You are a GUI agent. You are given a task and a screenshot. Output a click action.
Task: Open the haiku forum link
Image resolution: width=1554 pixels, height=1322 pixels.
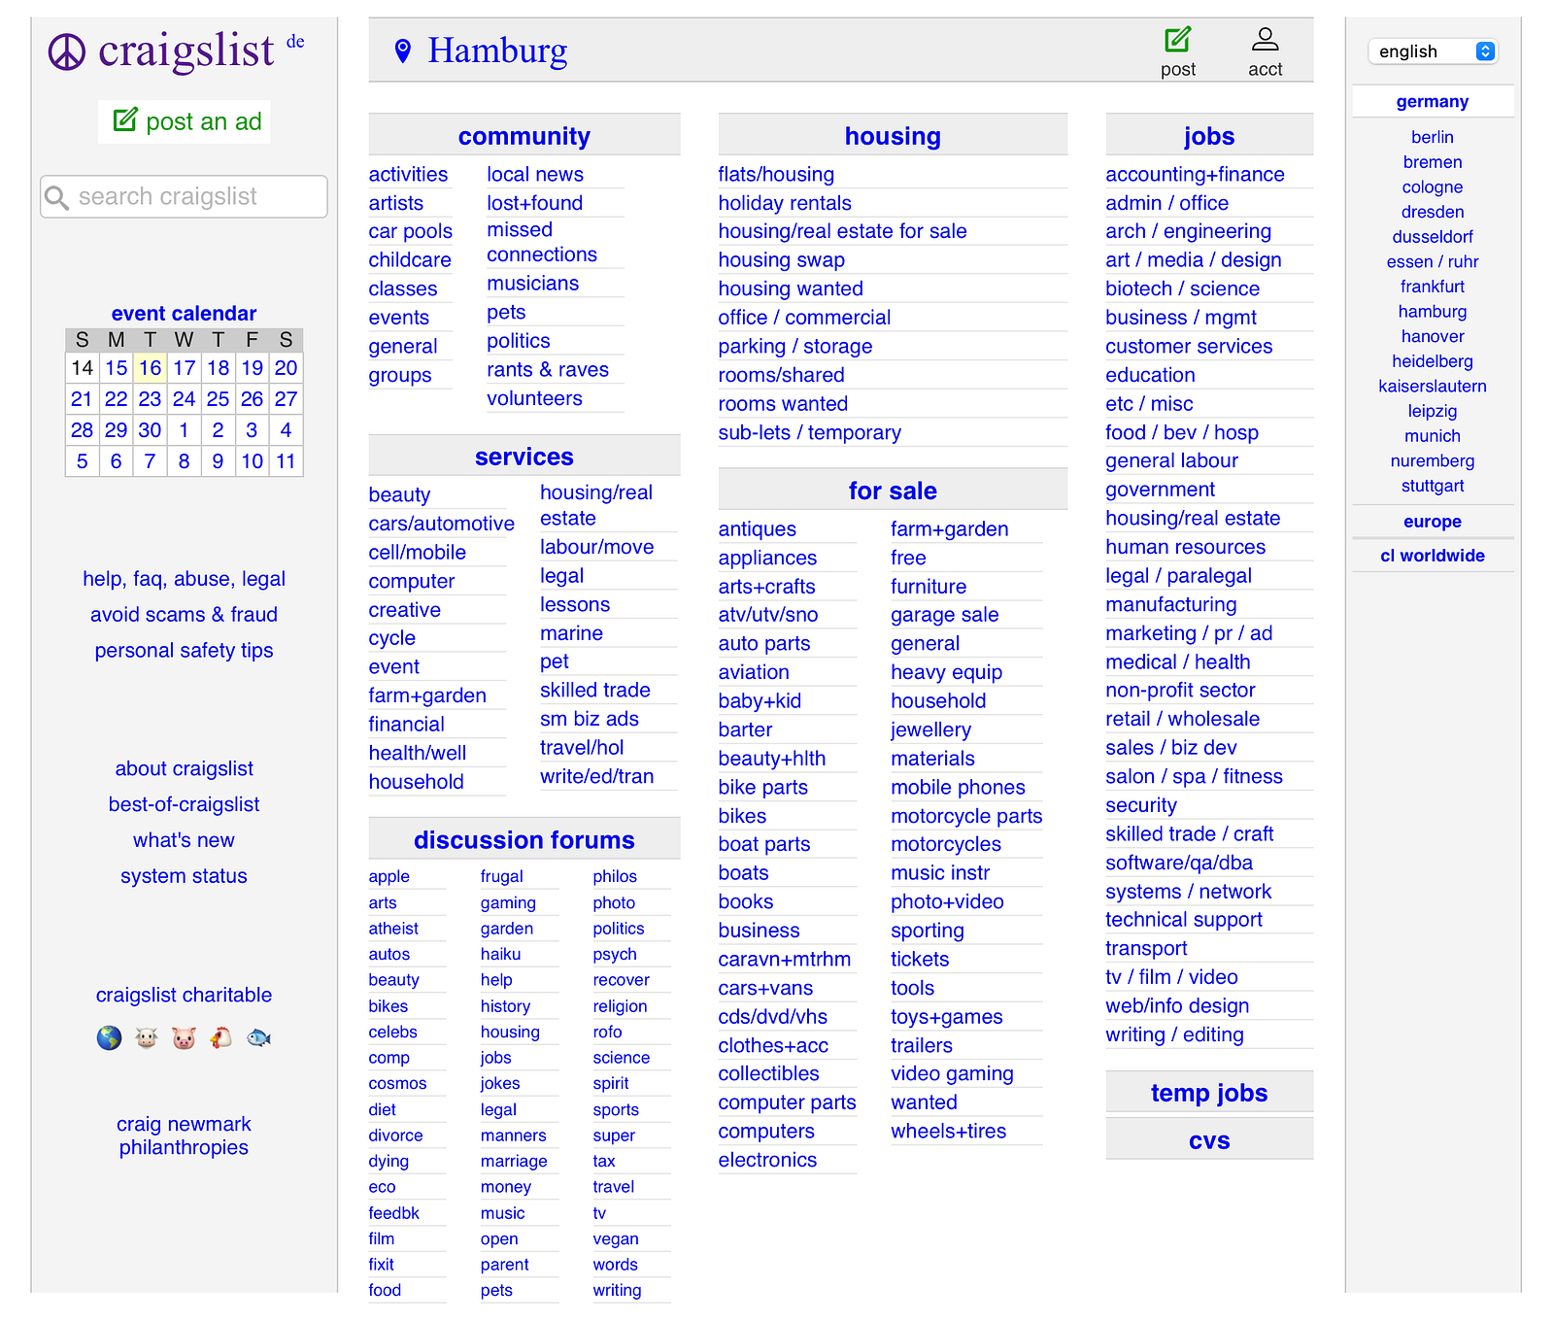500,955
